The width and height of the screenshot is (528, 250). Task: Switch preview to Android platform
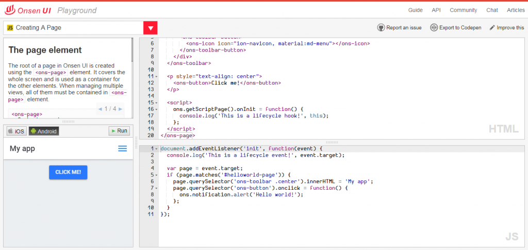point(44,131)
